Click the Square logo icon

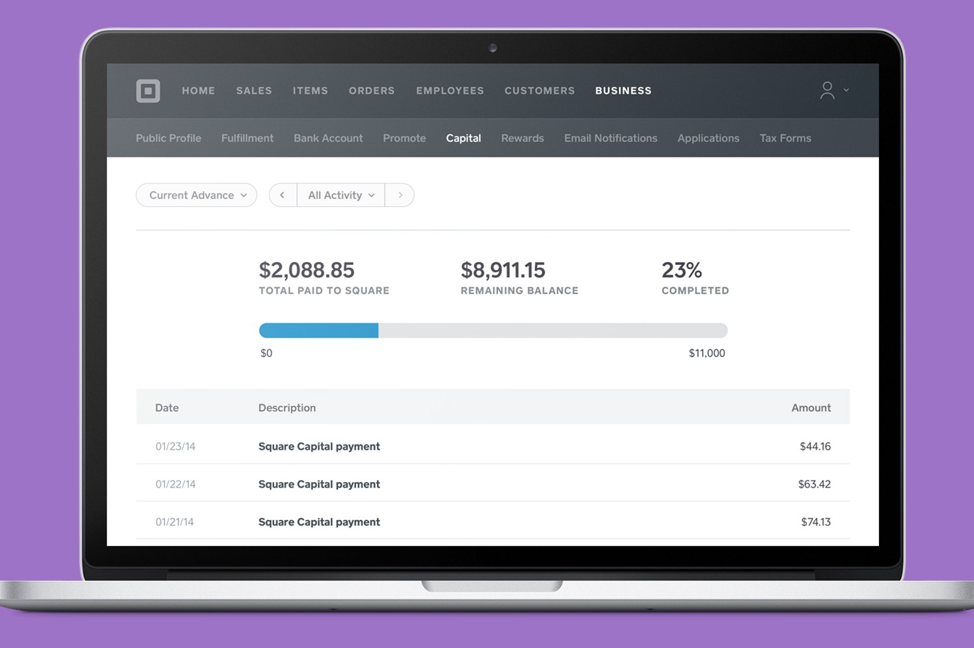coord(148,90)
